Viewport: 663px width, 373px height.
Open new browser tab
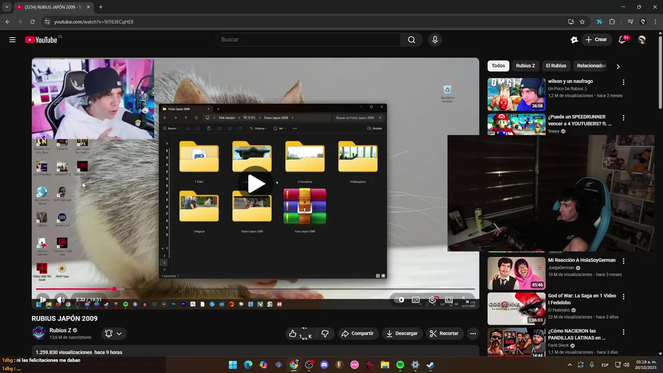(100, 7)
